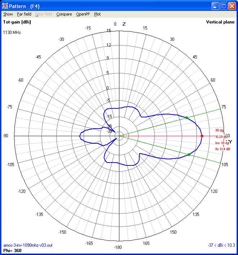The width and height of the screenshot is (238, 255).
Task: Open the Compare menu
Action: [x=64, y=14]
